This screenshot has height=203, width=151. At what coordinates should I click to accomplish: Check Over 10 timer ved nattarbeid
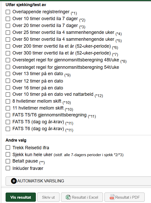tap(8, 94)
